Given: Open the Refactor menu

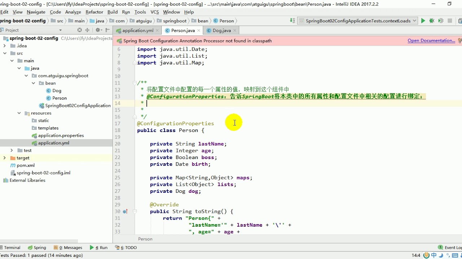Looking at the screenshot, I should pyautogui.click(x=94, y=12).
